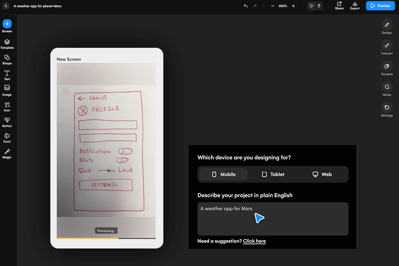Open the 'Click here' suggestion link
Screen dimensions: 399x266
(x=254, y=241)
